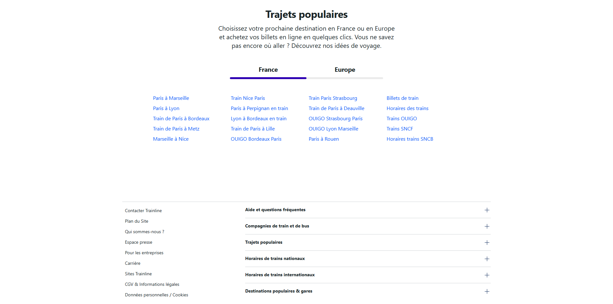
Task: Switch to the Europe tab
Action: (345, 70)
